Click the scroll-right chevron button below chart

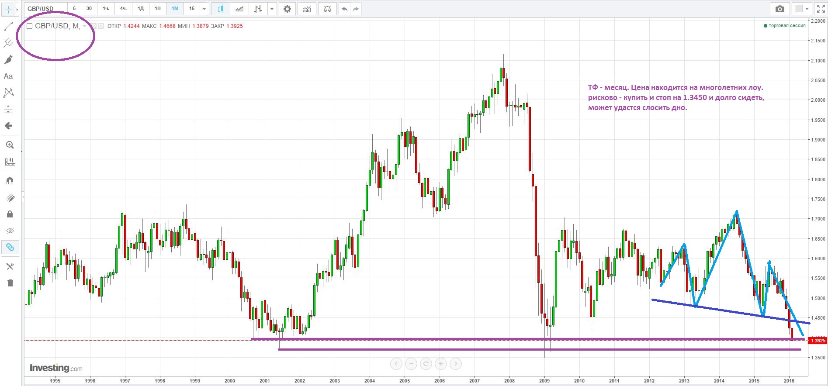click(456, 364)
